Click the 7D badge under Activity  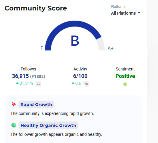coord(86,84)
